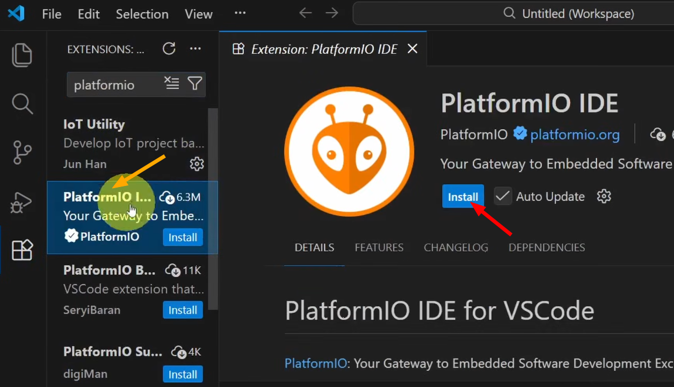Screen dimensions: 674x387
Task: Go back in navigation history
Action: [x=306, y=13]
